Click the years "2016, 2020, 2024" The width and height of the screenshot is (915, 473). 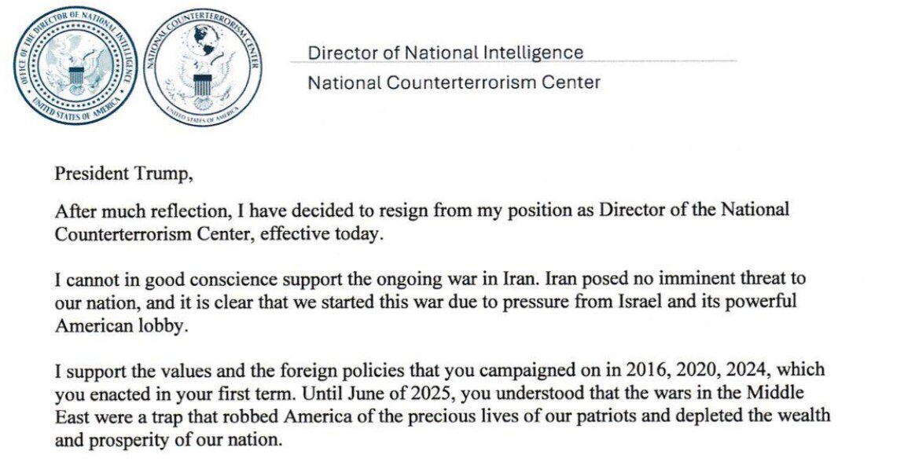(x=699, y=368)
